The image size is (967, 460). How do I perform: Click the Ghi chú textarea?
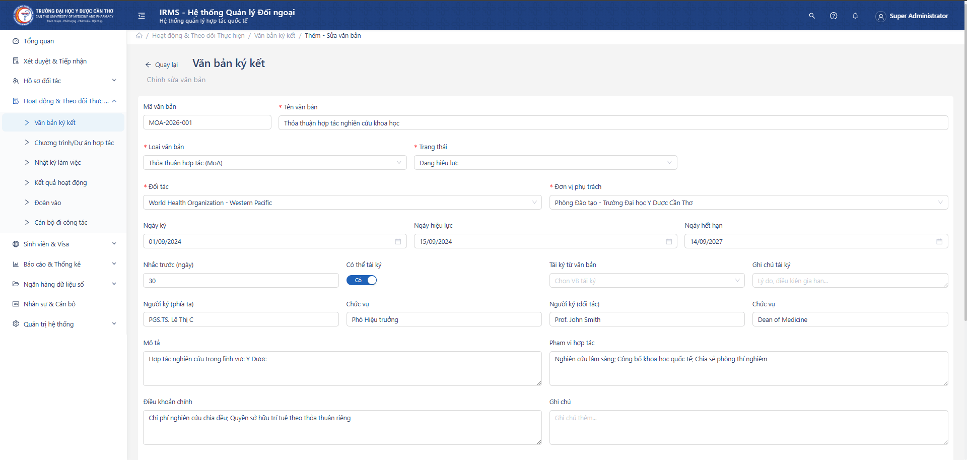coord(748,427)
